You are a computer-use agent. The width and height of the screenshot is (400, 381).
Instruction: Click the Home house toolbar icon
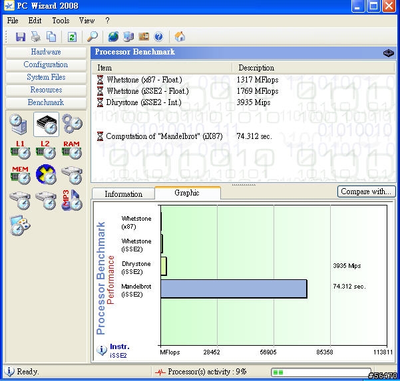click(180, 37)
